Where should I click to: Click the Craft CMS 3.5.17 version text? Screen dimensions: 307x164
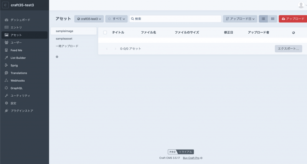[170, 158]
